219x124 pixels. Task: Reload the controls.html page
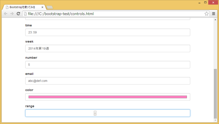pos(18,14)
